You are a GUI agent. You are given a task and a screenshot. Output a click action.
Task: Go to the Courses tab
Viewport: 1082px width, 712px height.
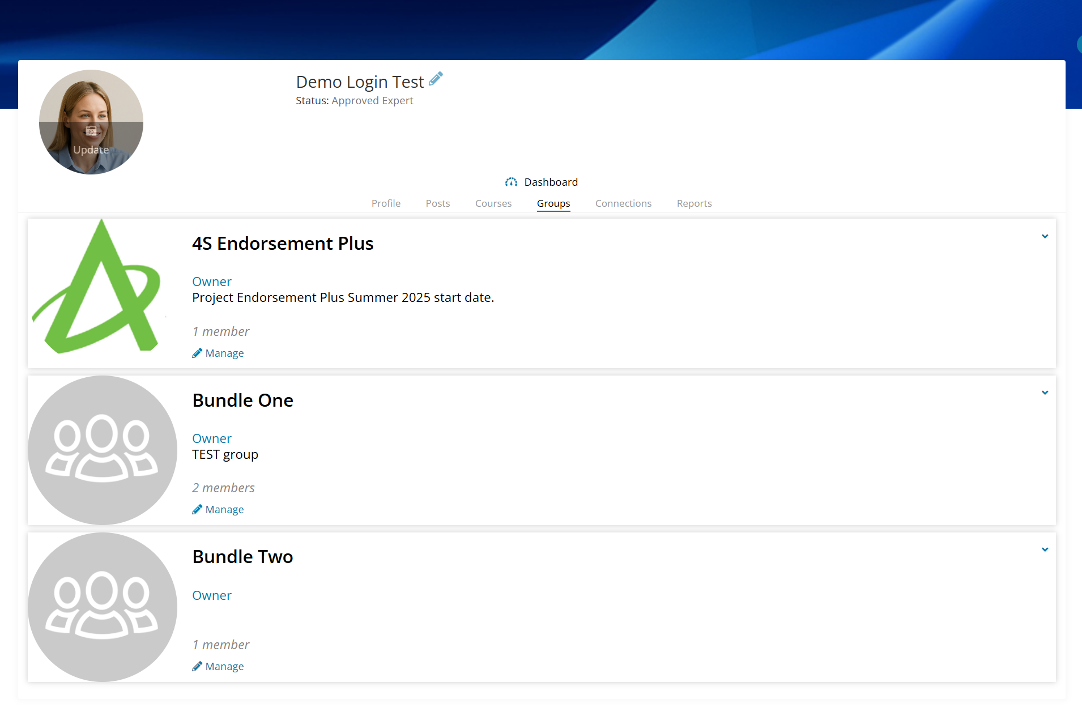pos(493,203)
